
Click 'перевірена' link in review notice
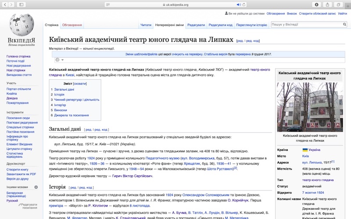(243, 54)
